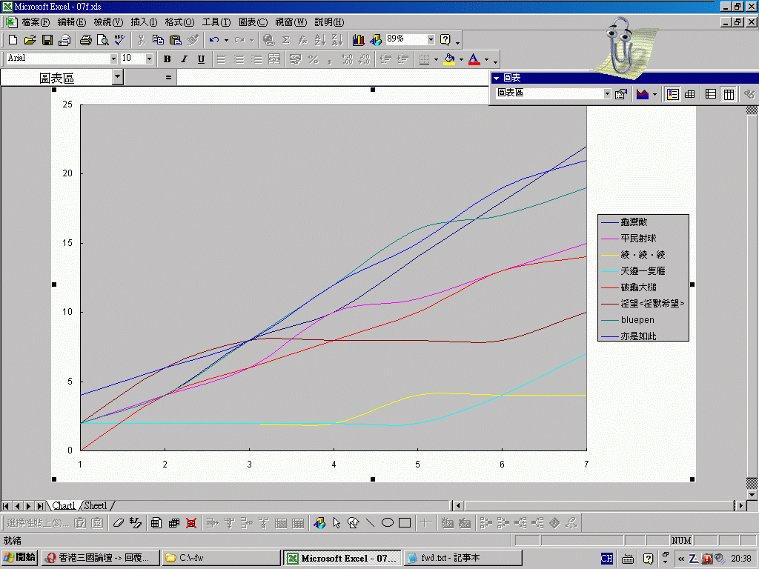Show the Drawing toolbar from the Standard toolbar
The image size is (759, 569).
376,40
